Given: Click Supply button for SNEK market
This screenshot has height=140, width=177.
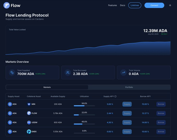Looking at the screenshot, I should [x=127, y=132].
